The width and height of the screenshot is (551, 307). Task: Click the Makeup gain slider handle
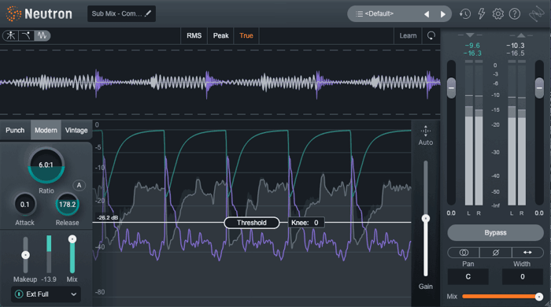point(25,255)
